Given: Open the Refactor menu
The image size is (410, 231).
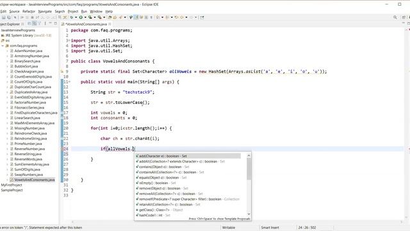Looking at the screenshot, I should [29, 12].
